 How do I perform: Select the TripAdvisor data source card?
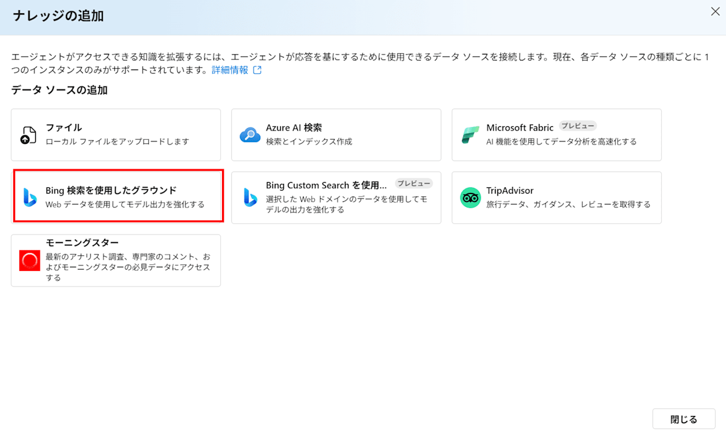point(557,198)
